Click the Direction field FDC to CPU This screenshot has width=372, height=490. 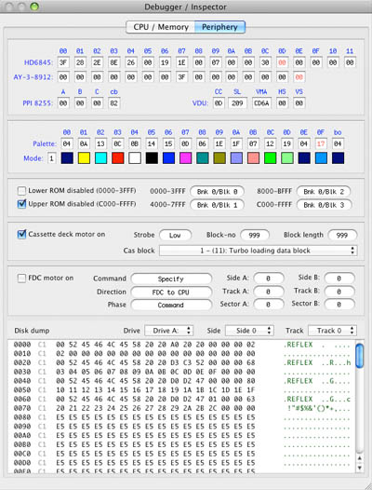click(171, 293)
